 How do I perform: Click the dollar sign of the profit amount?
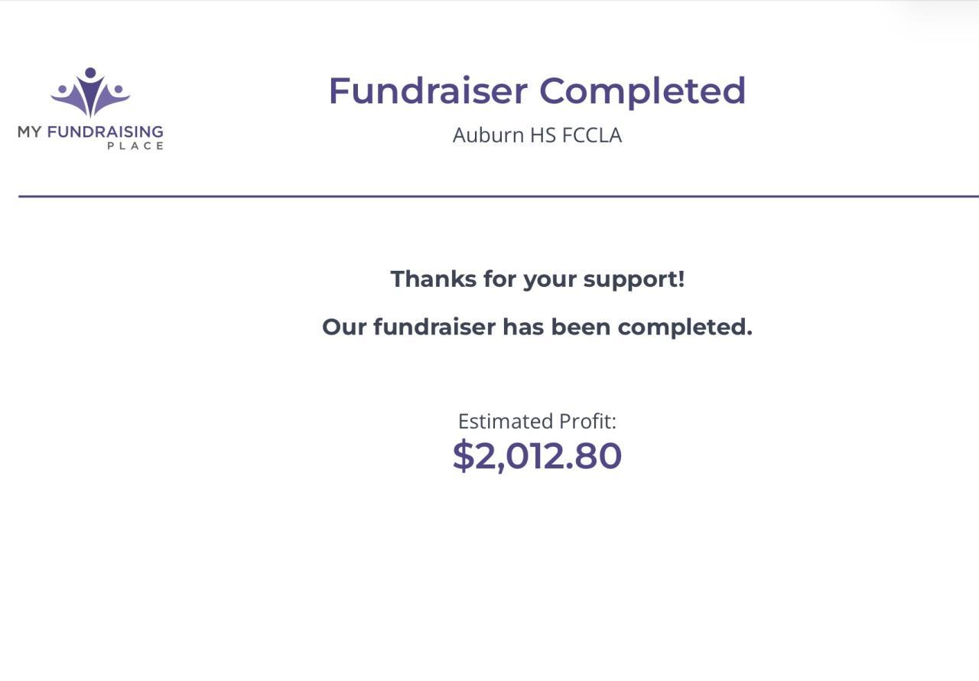click(463, 456)
